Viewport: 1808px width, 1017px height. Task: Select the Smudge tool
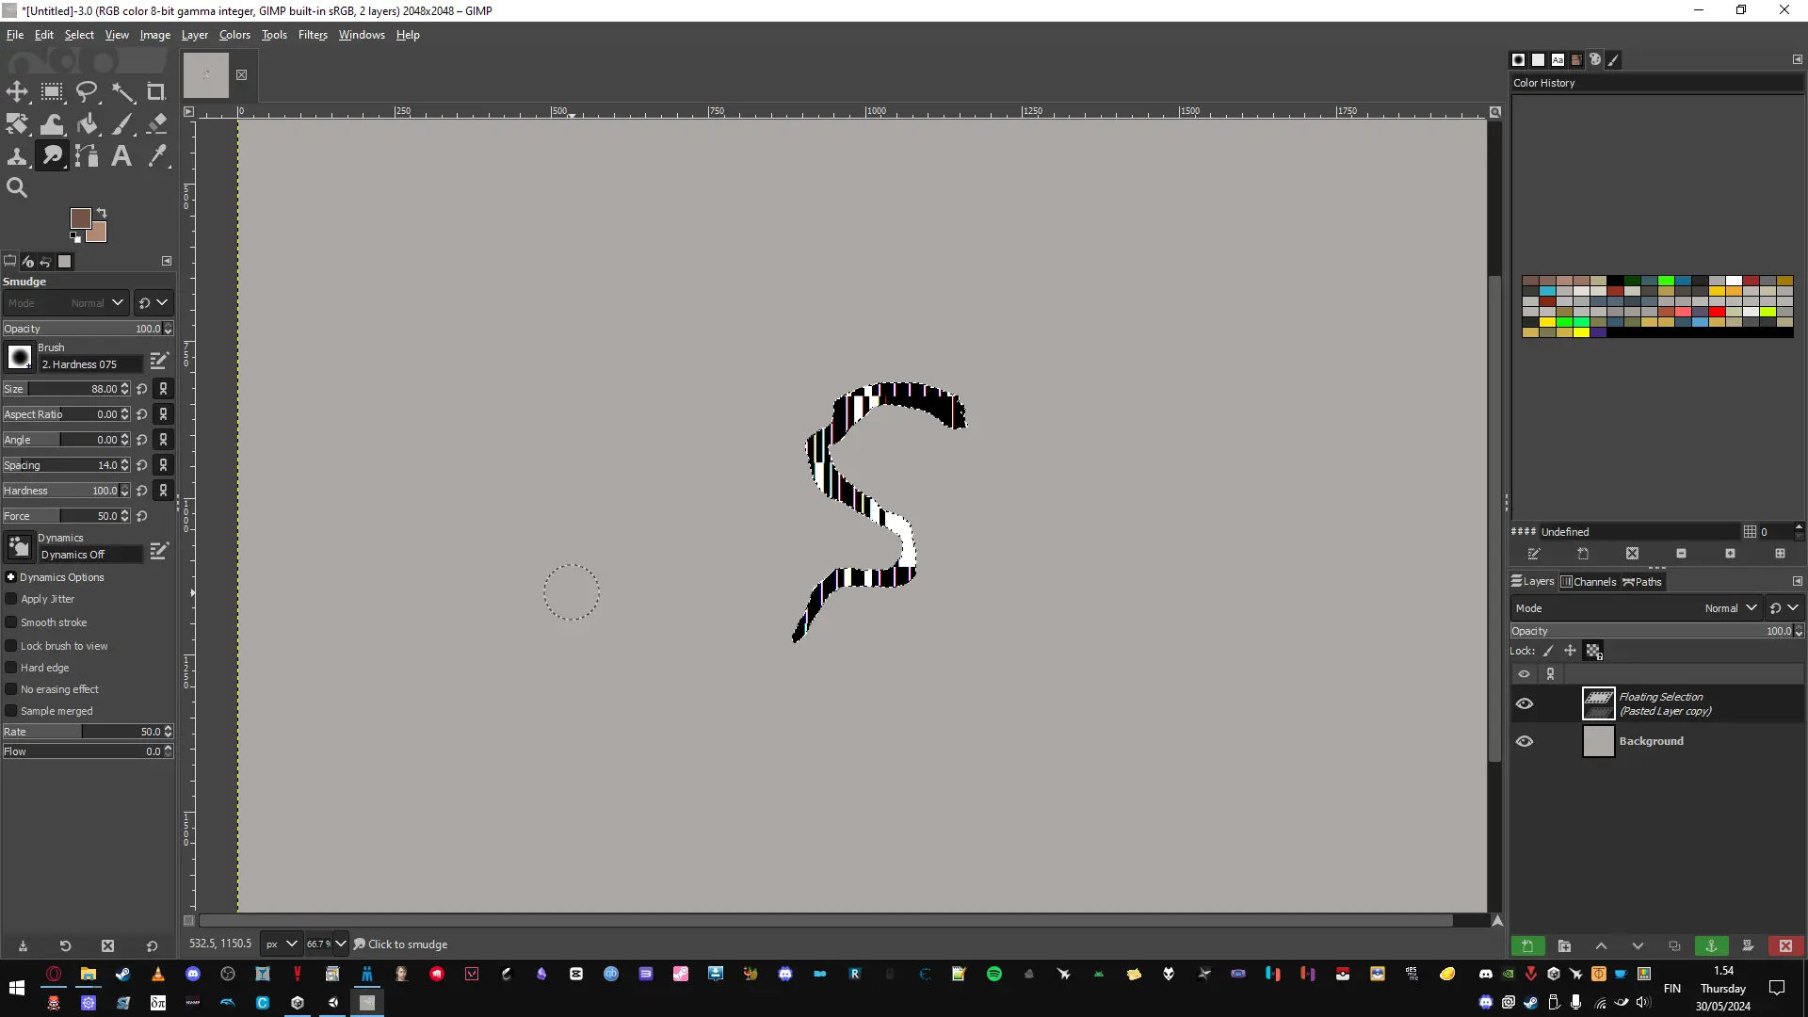pos(52,155)
